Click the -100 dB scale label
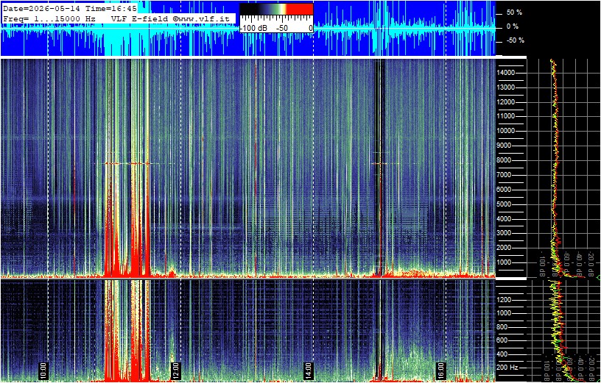 pyautogui.click(x=252, y=29)
